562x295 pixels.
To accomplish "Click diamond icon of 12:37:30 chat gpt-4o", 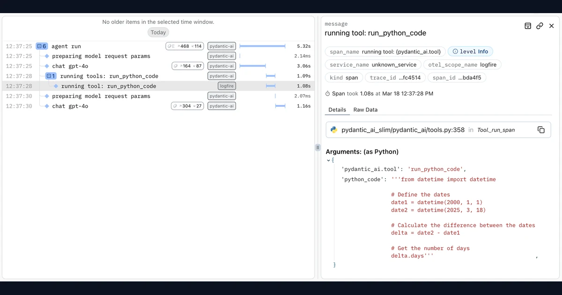I will 47,106.
